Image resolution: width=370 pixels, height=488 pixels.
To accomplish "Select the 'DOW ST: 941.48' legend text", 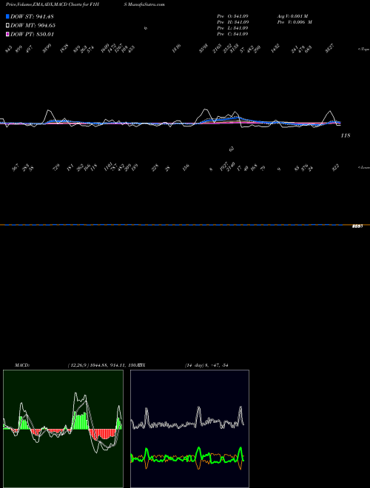I will tap(32, 16).
